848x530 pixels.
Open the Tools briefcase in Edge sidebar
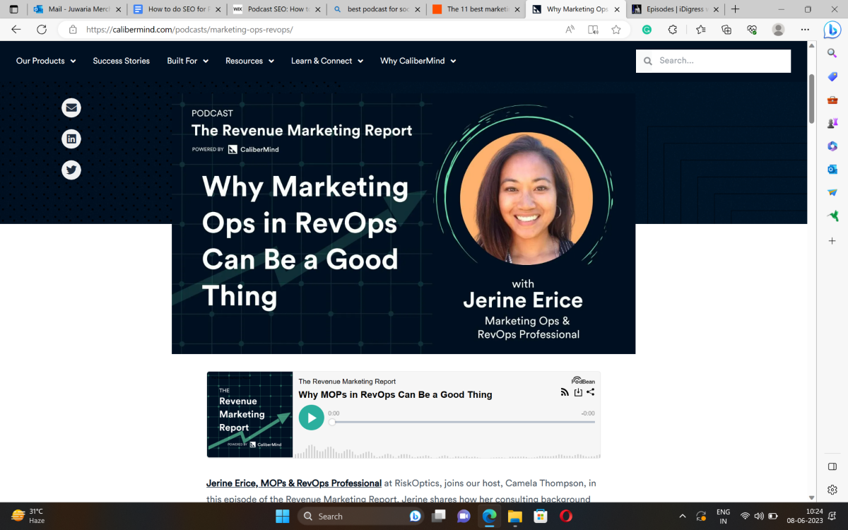[832, 100]
